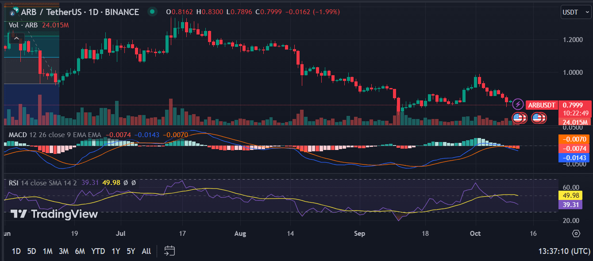Screen dimensions: 593x261
Task: Click the TradingView logo
Action: click(54, 214)
